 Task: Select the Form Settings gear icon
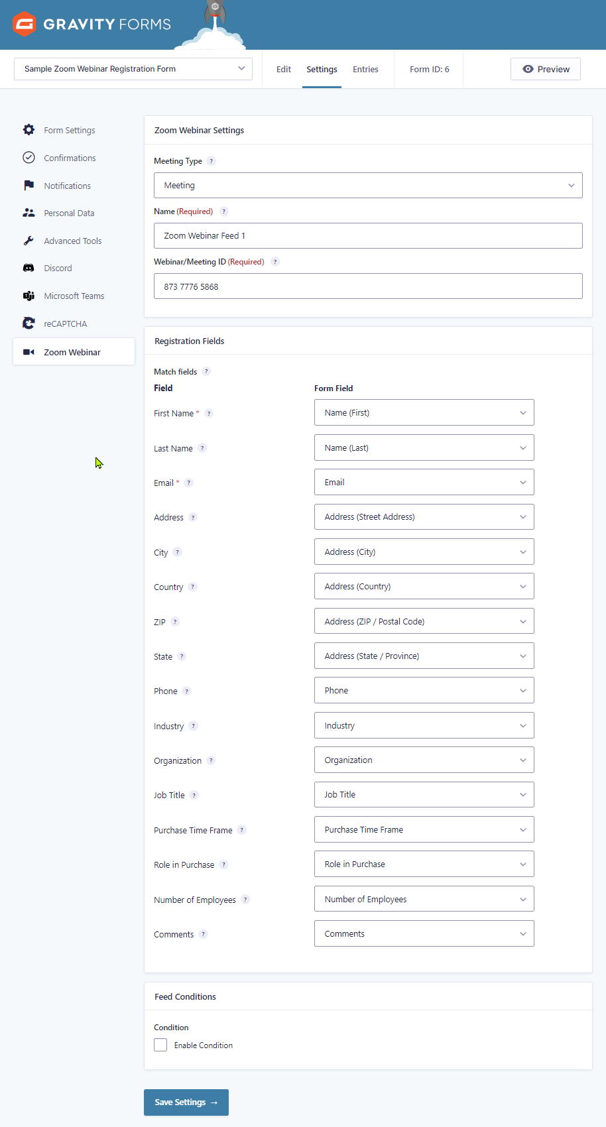click(29, 130)
